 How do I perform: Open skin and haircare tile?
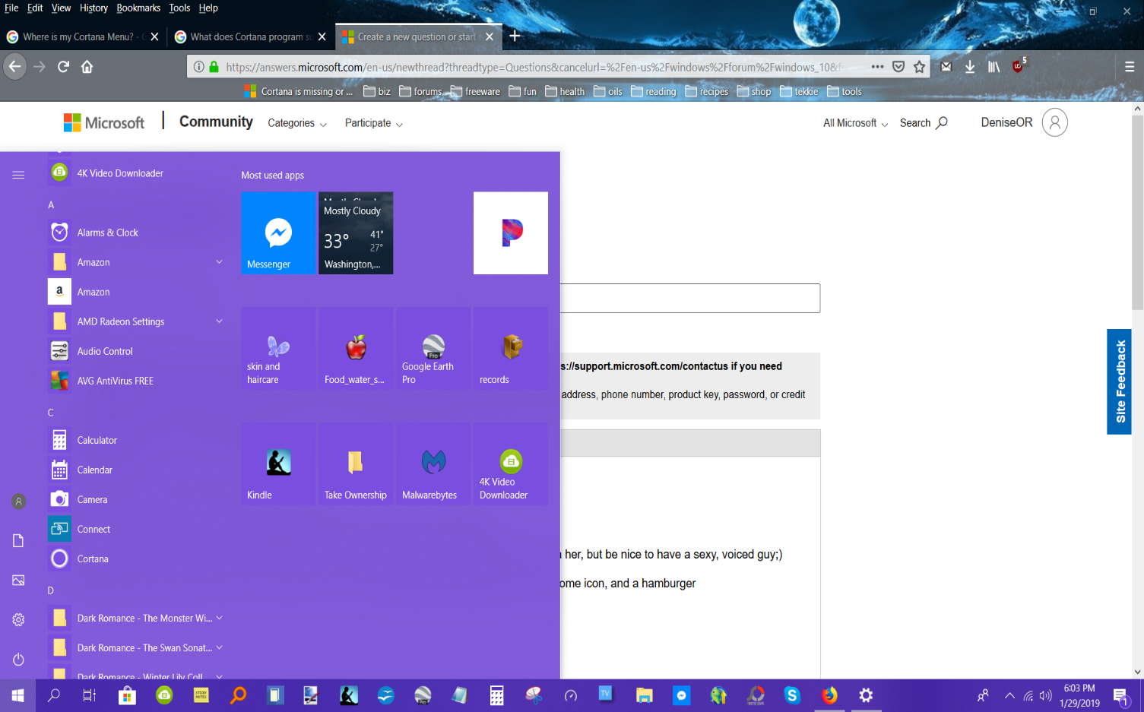[278, 349]
